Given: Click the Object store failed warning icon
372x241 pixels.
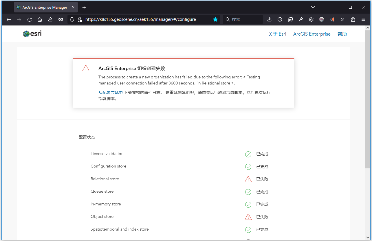Looking at the screenshot, I should (x=248, y=217).
